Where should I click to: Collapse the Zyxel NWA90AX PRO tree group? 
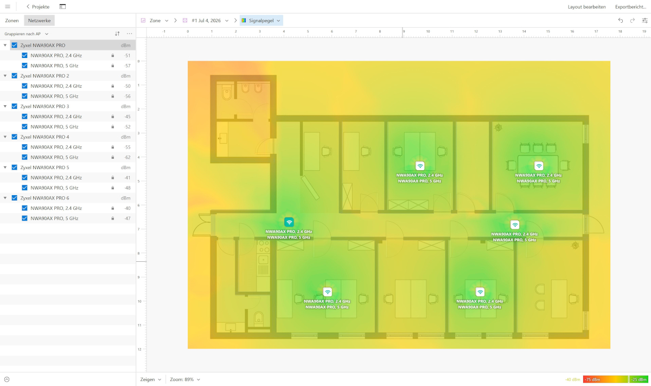5,45
